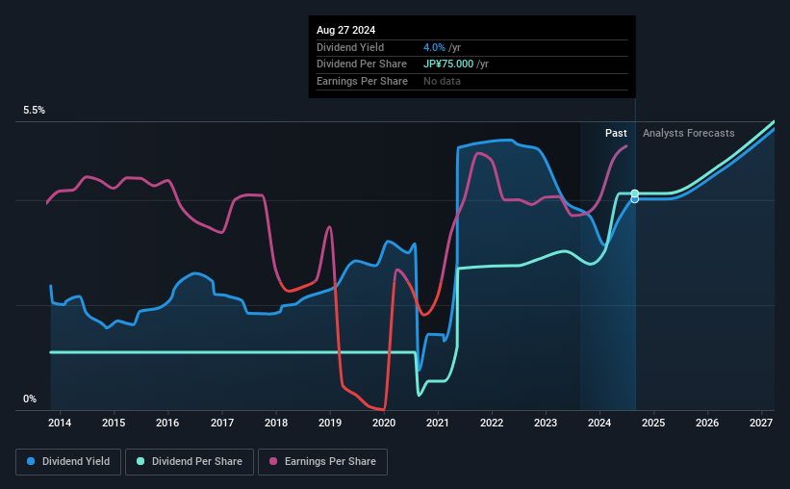Image resolution: width=790 pixels, height=489 pixels.
Task: Click the 5.5% y-axis label
Action: (34, 110)
